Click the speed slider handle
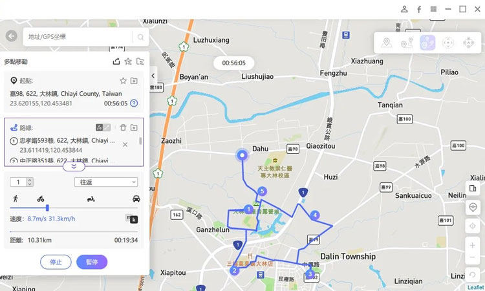The image size is (485, 291). point(47,208)
